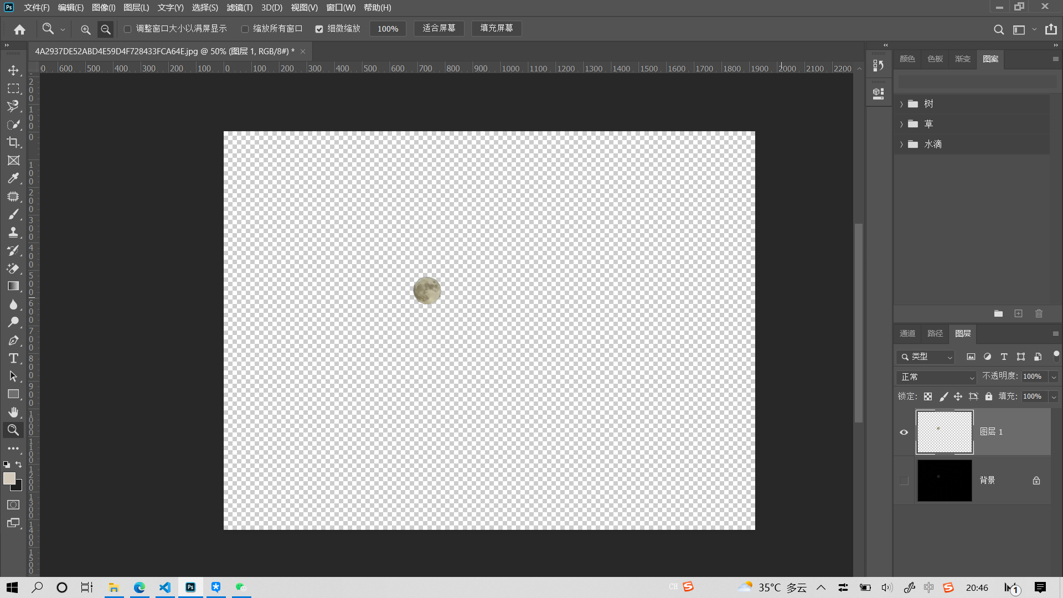Select the Move tool
The width and height of the screenshot is (1063, 598).
[13, 70]
